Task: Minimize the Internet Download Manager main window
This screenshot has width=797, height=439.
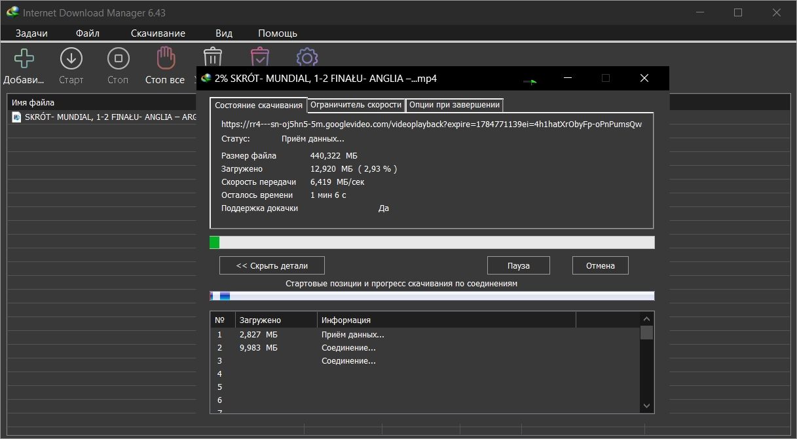Action: (x=700, y=12)
